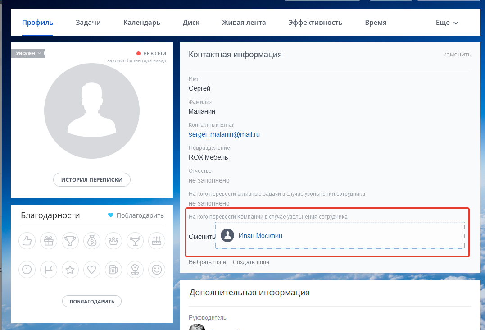This screenshot has width=485, height=330.
Task: Open the УВОЛЕН status dropdown
Action: pos(28,53)
